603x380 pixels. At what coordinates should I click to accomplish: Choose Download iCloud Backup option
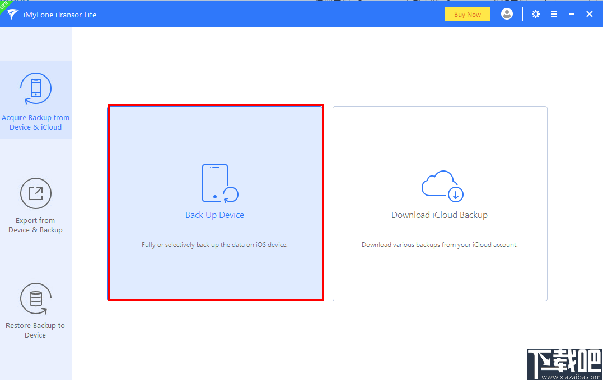pyautogui.click(x=440, y=215)
